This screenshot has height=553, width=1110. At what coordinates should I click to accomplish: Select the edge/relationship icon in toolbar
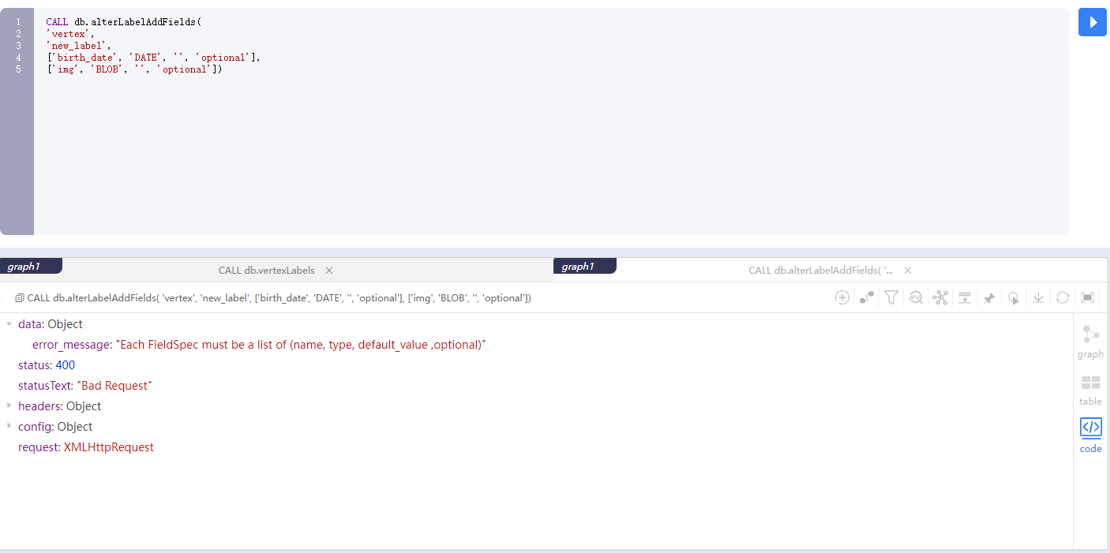click(866, 297)
